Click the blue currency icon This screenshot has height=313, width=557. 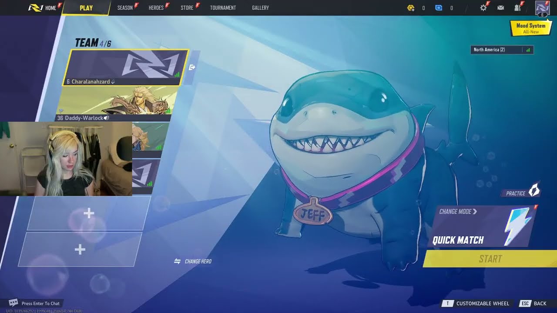(x=439, y=8)
